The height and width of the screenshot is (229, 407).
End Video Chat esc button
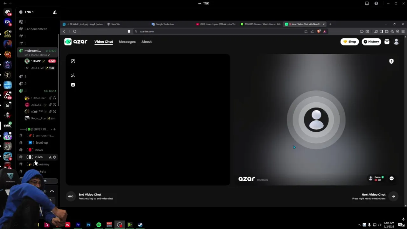point(71,196)
